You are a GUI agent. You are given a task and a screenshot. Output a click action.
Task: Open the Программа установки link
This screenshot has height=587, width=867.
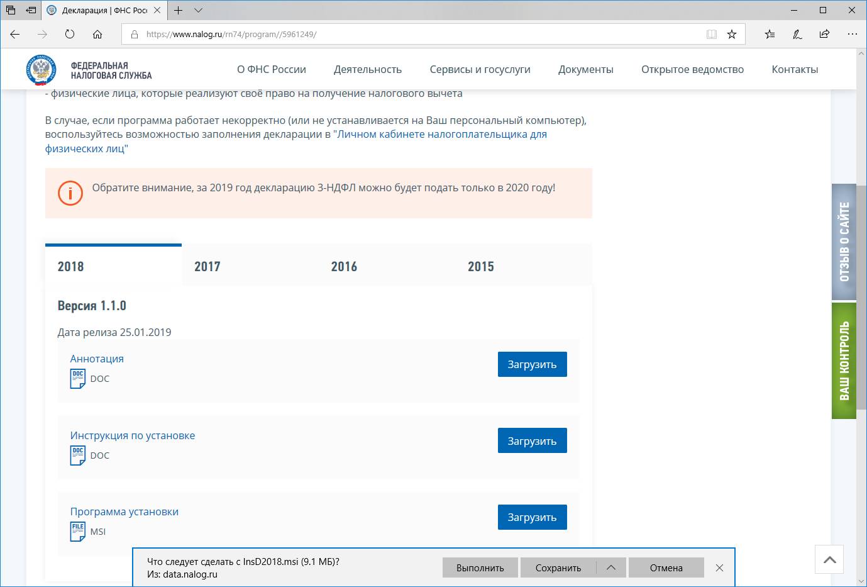[124, 512]
